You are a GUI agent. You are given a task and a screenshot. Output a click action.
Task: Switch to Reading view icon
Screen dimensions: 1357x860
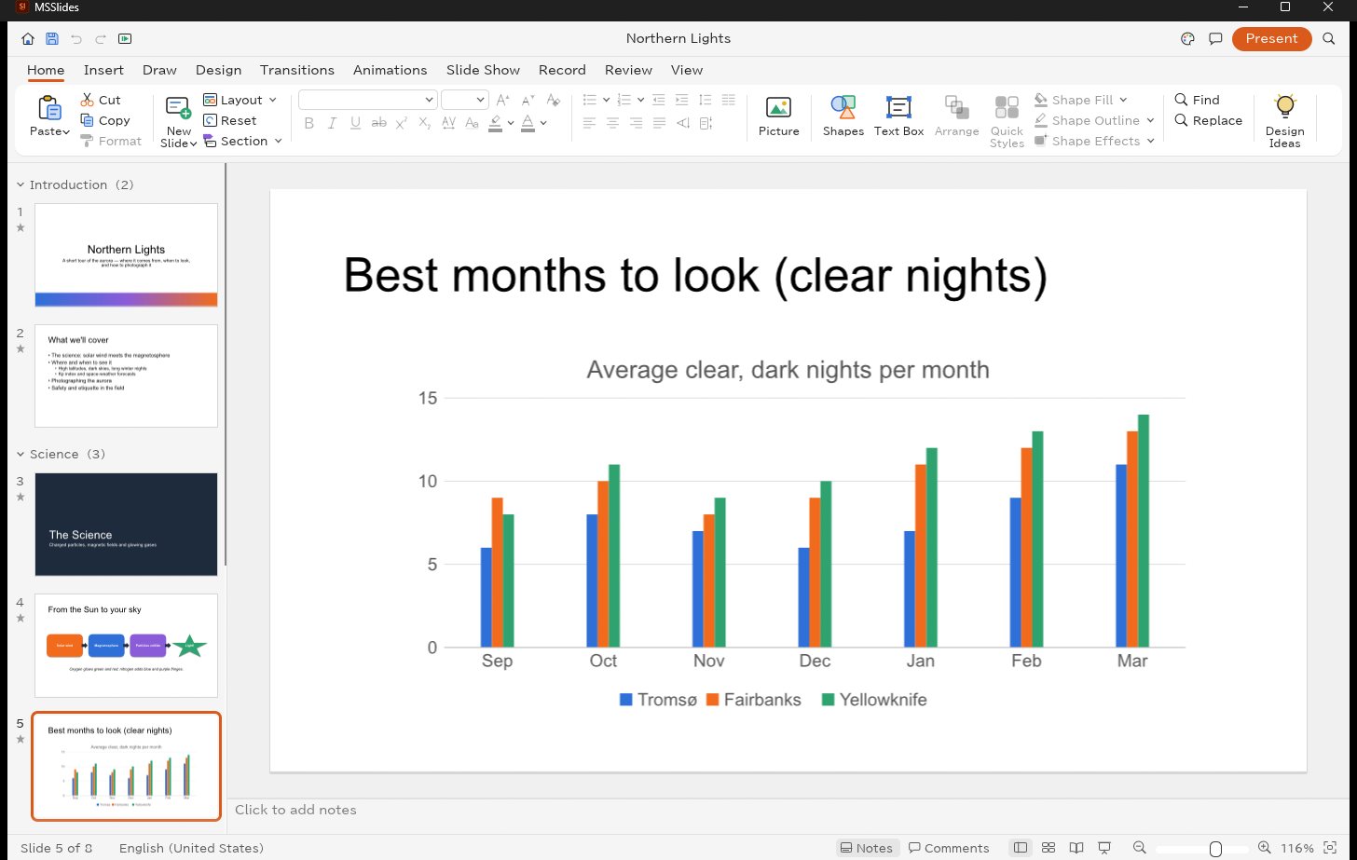pyautogui.click(x=1076, y=848)
